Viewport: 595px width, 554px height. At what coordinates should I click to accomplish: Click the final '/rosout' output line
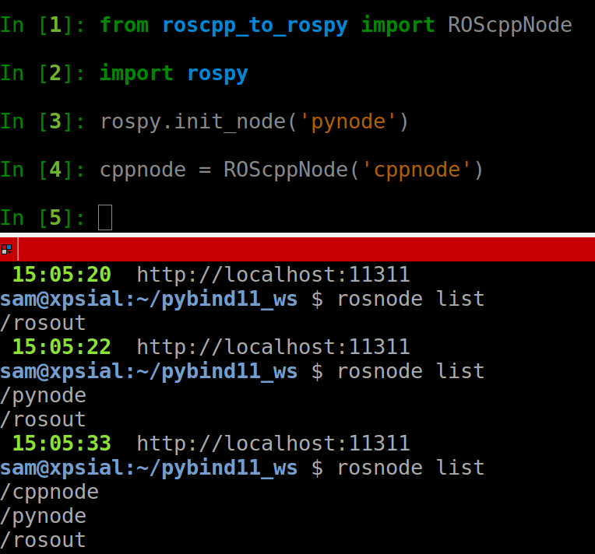coord(43,540)
